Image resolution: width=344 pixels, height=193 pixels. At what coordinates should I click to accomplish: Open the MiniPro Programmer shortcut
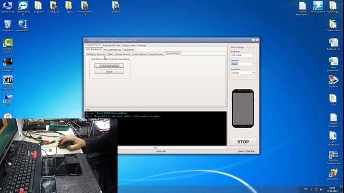(333, 158)
